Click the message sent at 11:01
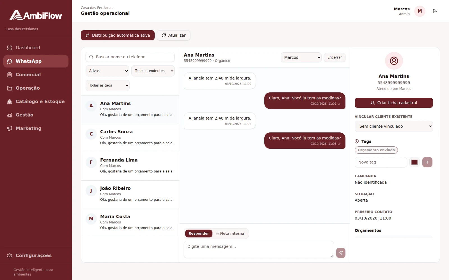 305,101
